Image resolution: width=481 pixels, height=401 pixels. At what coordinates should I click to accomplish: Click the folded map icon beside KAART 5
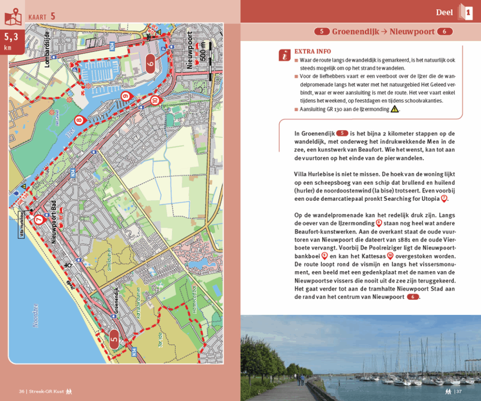[13, 17]
